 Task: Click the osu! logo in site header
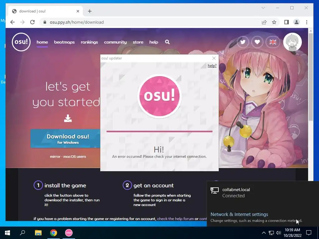(x=21, y=42)
